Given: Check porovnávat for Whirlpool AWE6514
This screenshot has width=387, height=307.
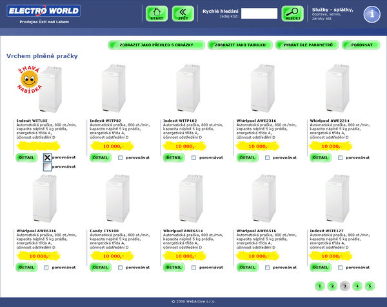Looking at the screenshot, I should tap(193, 268).
